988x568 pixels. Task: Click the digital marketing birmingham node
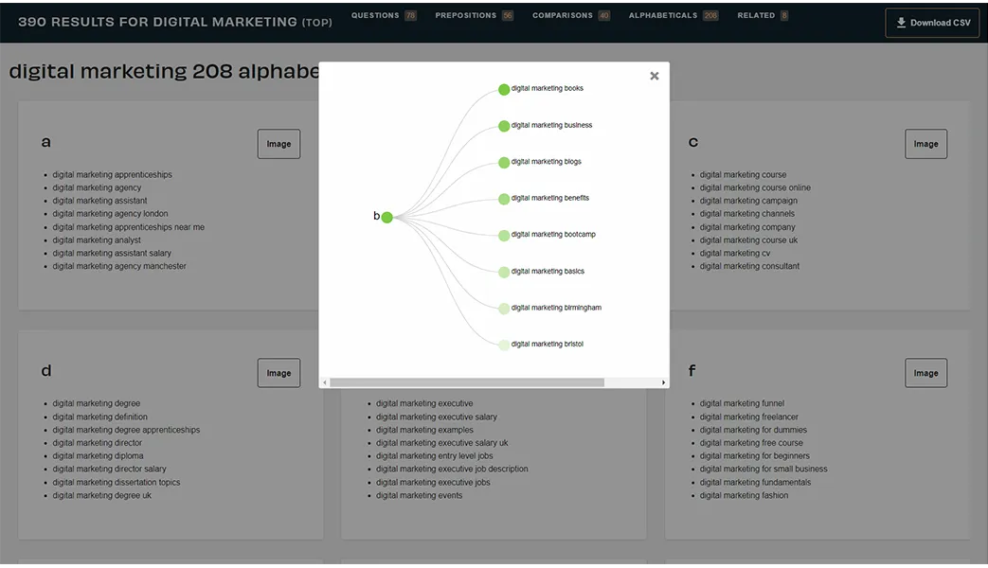(x=504, y=308)
